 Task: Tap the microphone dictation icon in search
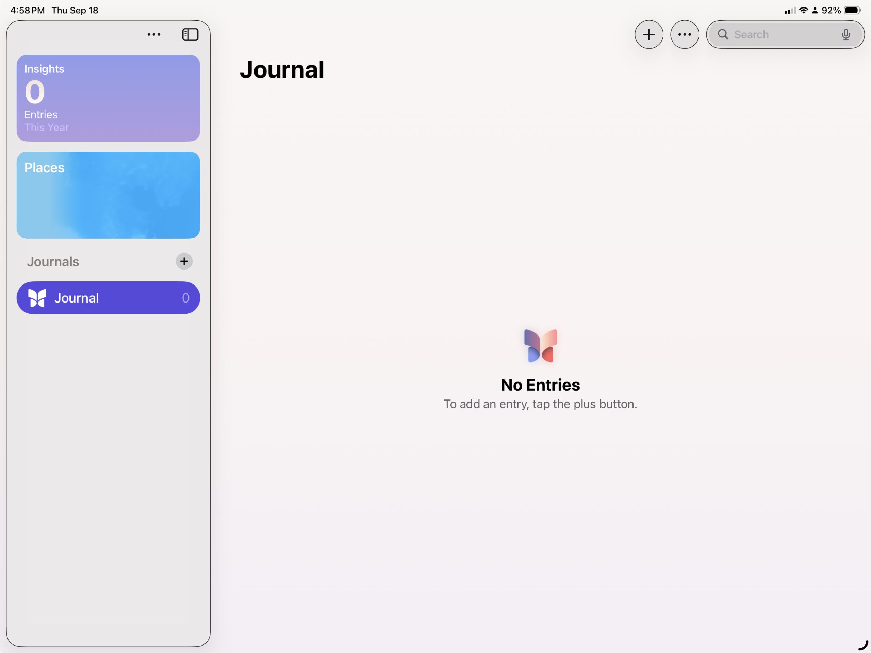[x=845, y=35]
